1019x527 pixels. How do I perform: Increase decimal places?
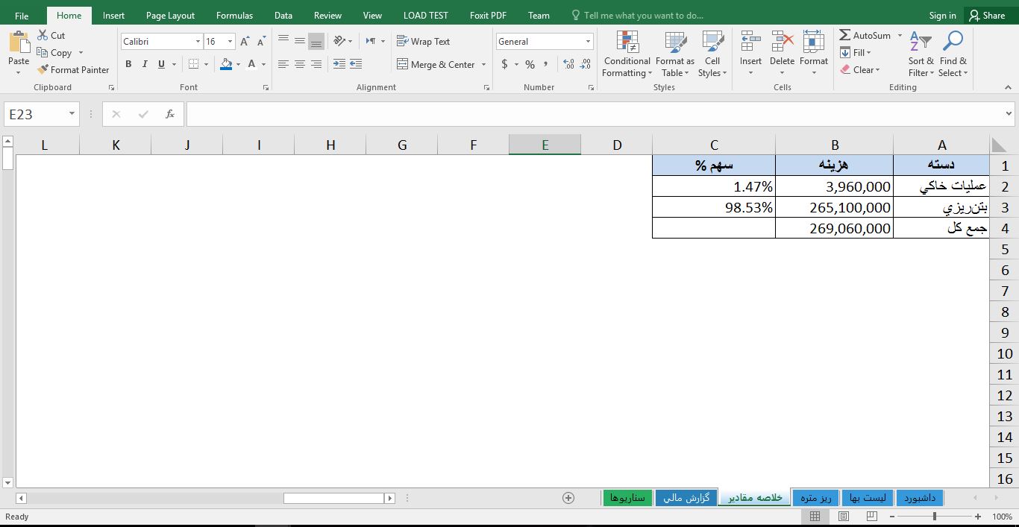(x=568, y=65)
